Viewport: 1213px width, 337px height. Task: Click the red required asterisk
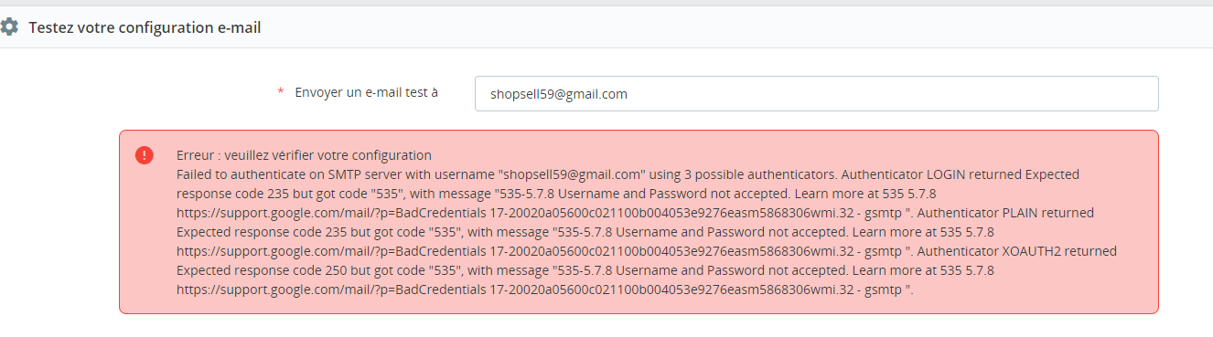coord(281,93)
